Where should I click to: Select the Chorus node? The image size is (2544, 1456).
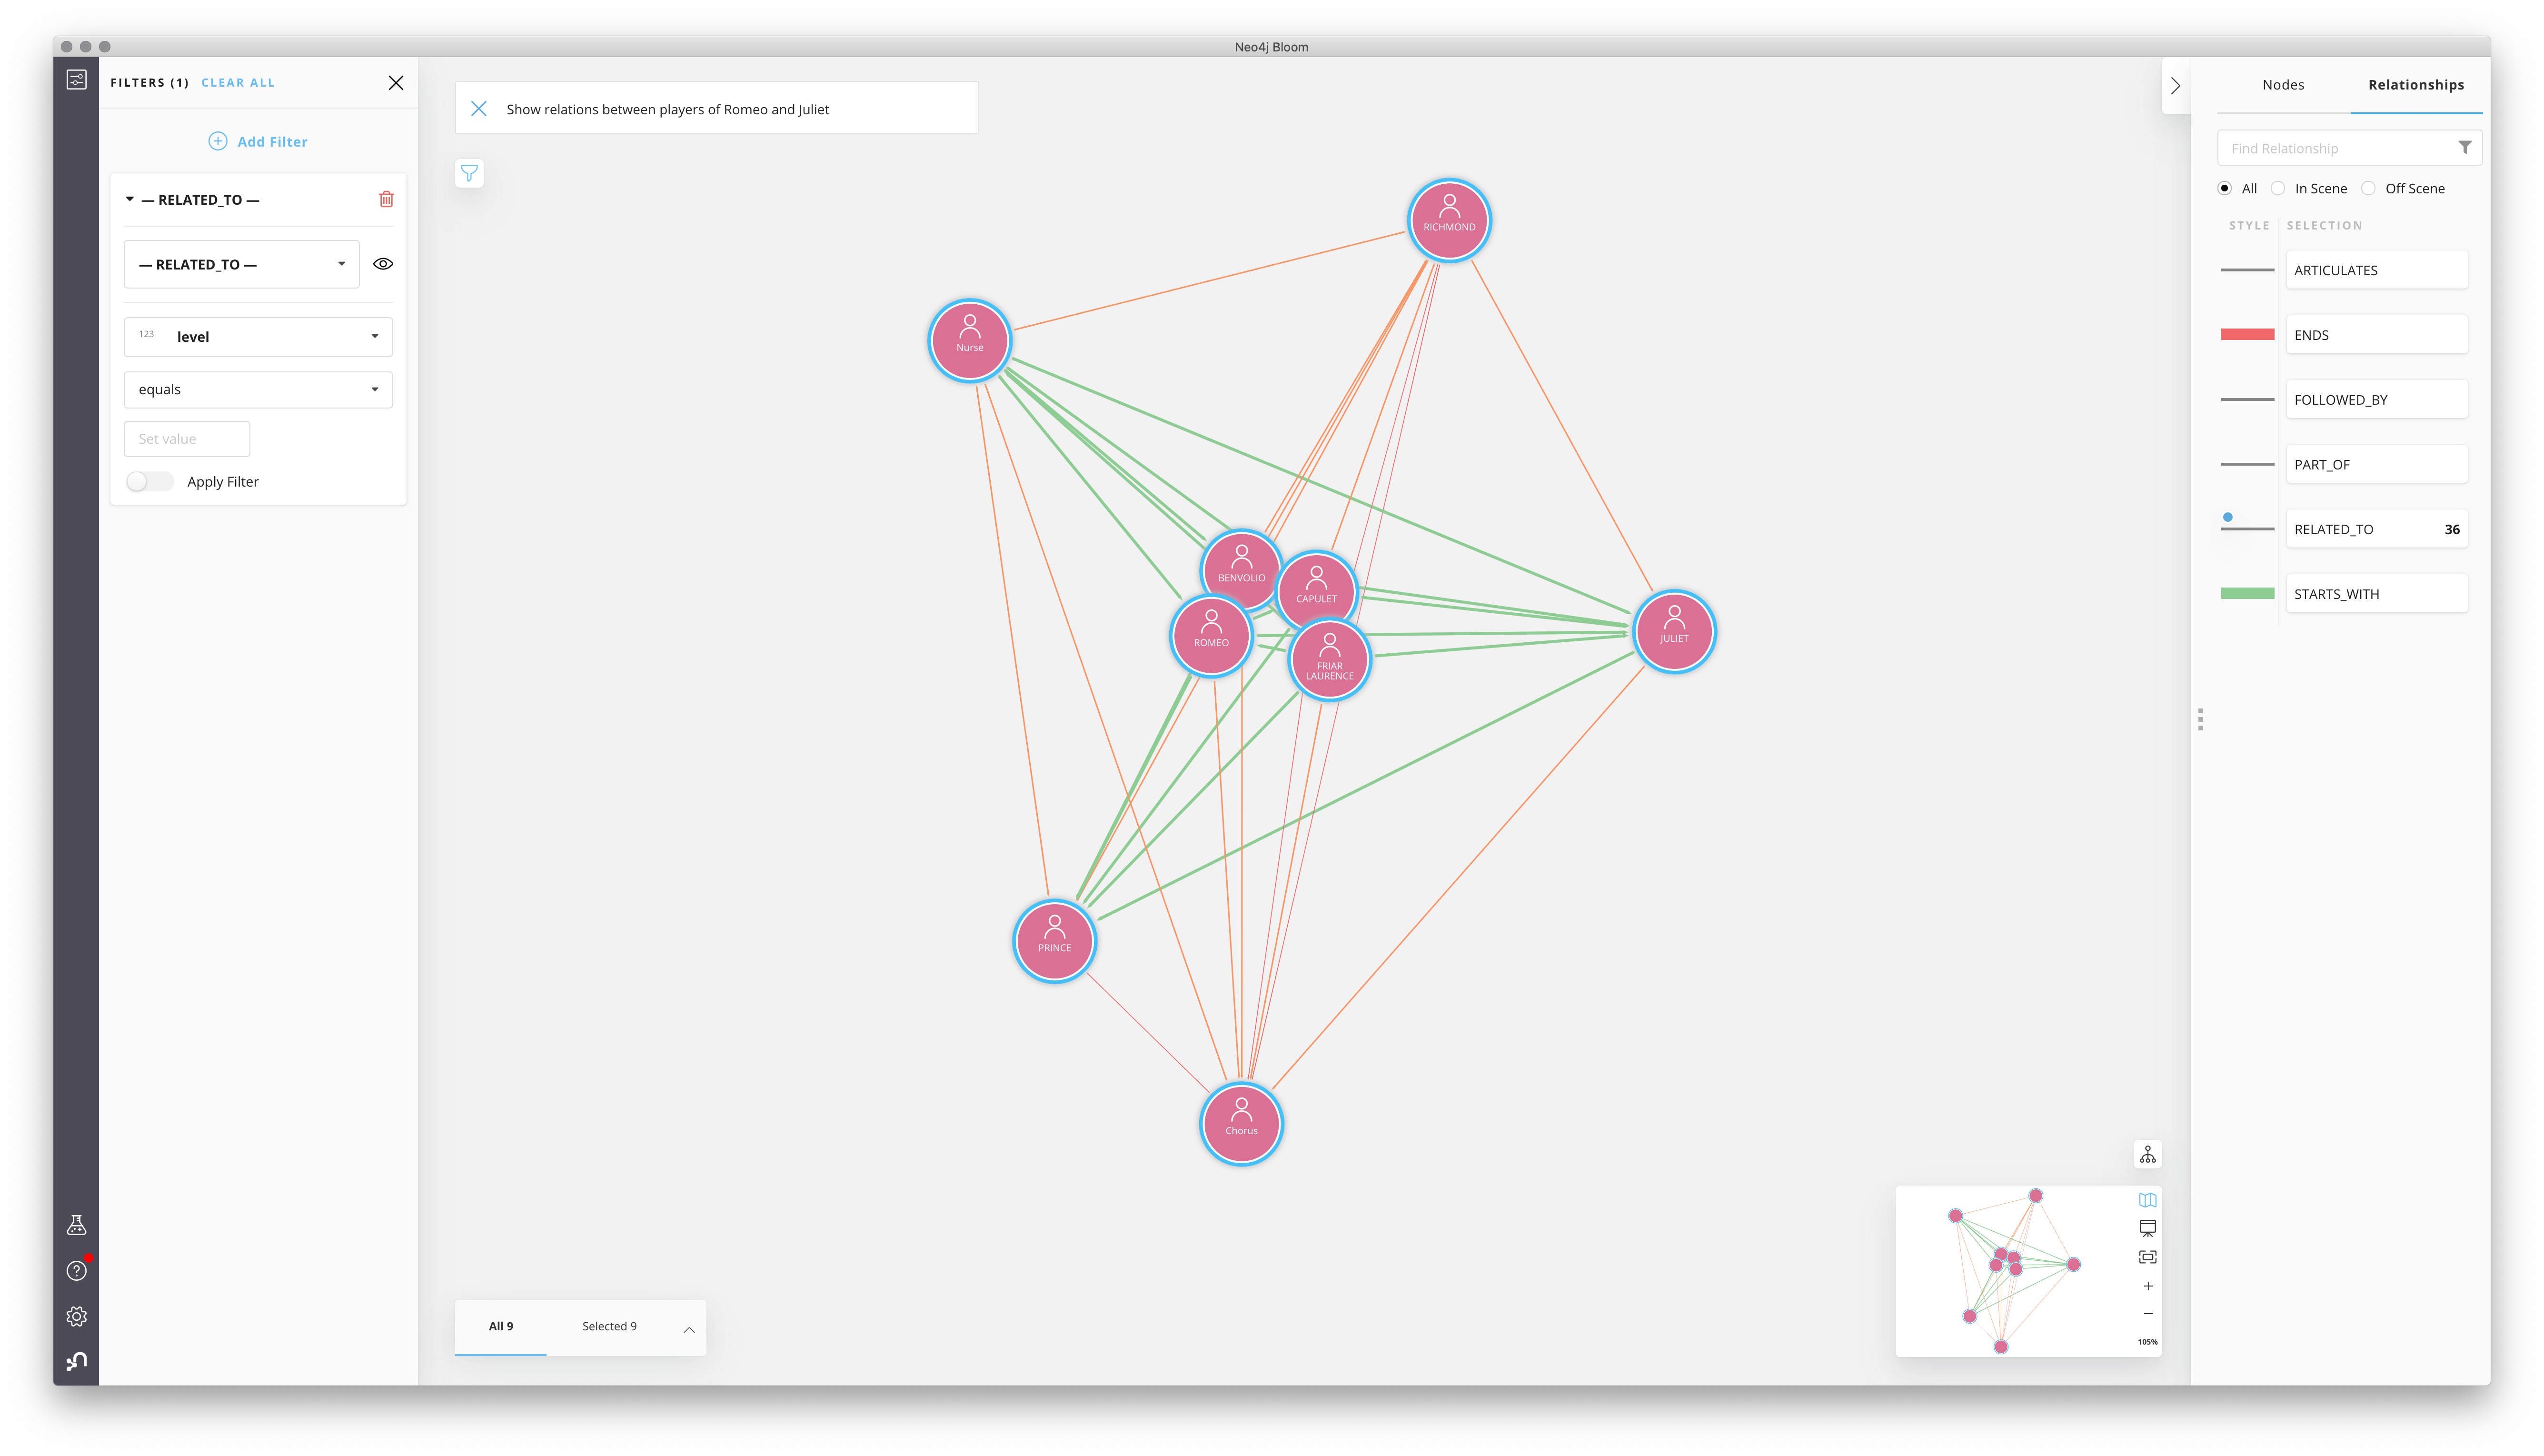1242,1124
